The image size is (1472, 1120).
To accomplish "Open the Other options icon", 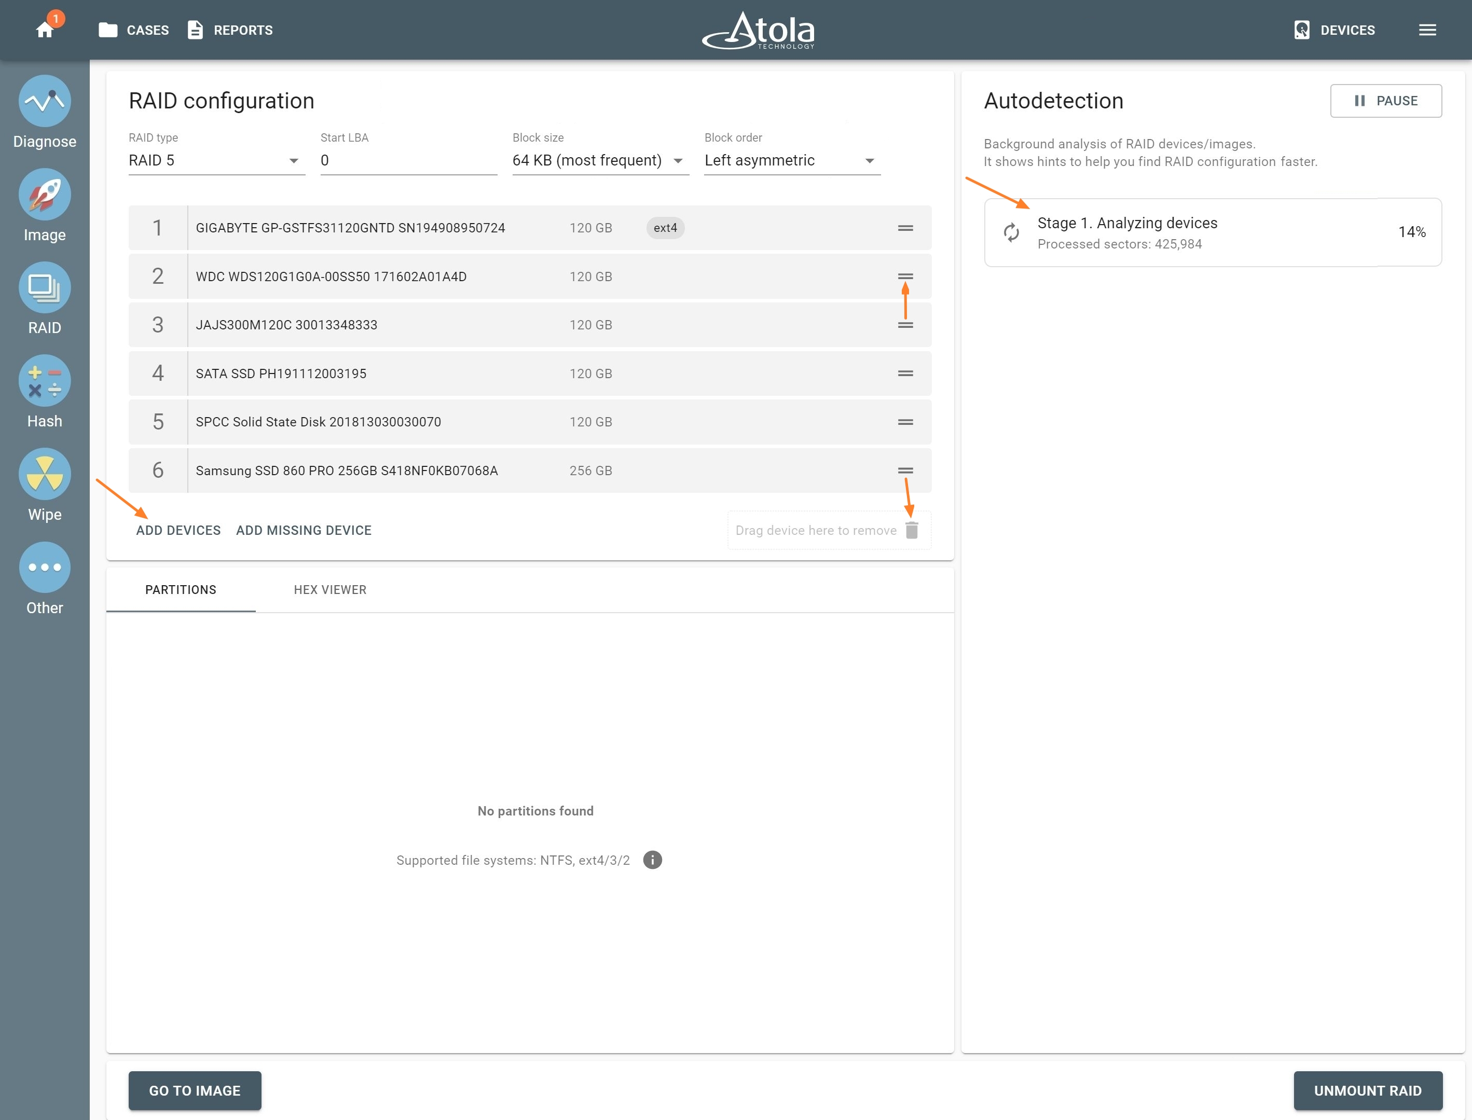I will [45, 568].
